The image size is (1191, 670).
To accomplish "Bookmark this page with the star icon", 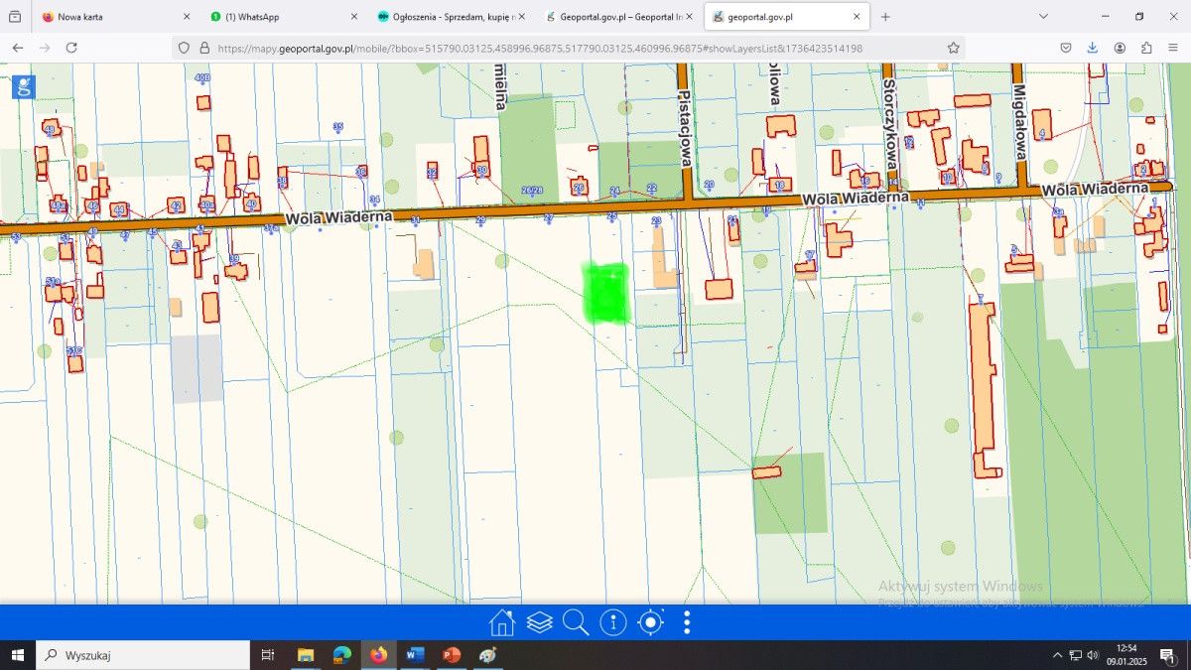I will (953, 48).
